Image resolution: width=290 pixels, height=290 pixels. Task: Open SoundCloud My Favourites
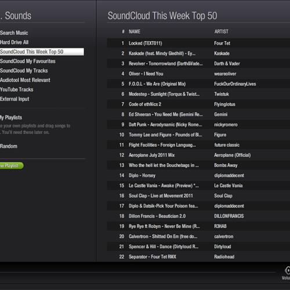click(28, 61)
